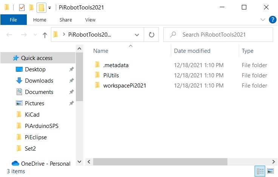Select the .metadata folder
278x177 pixels.
tap(116, 65)
